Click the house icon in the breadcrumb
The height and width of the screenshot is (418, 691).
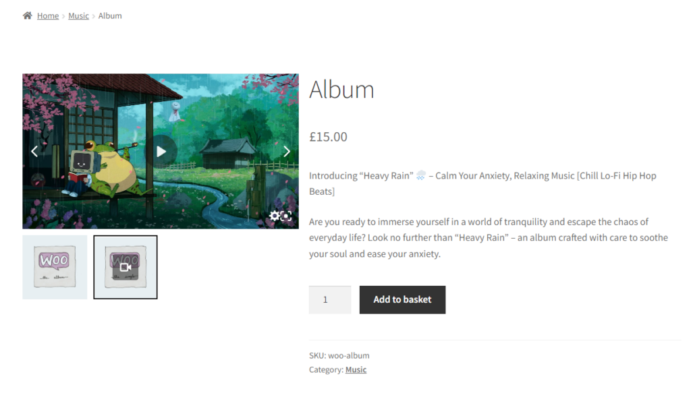(27, 16)
